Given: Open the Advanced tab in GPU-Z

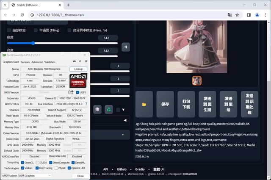Looking at the screenshot, I should coord(37,62).
